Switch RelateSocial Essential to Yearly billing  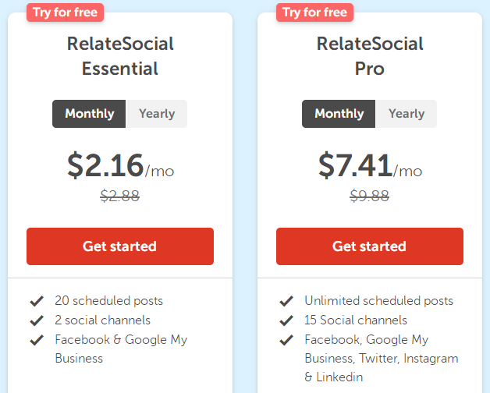tap(157, 114)
